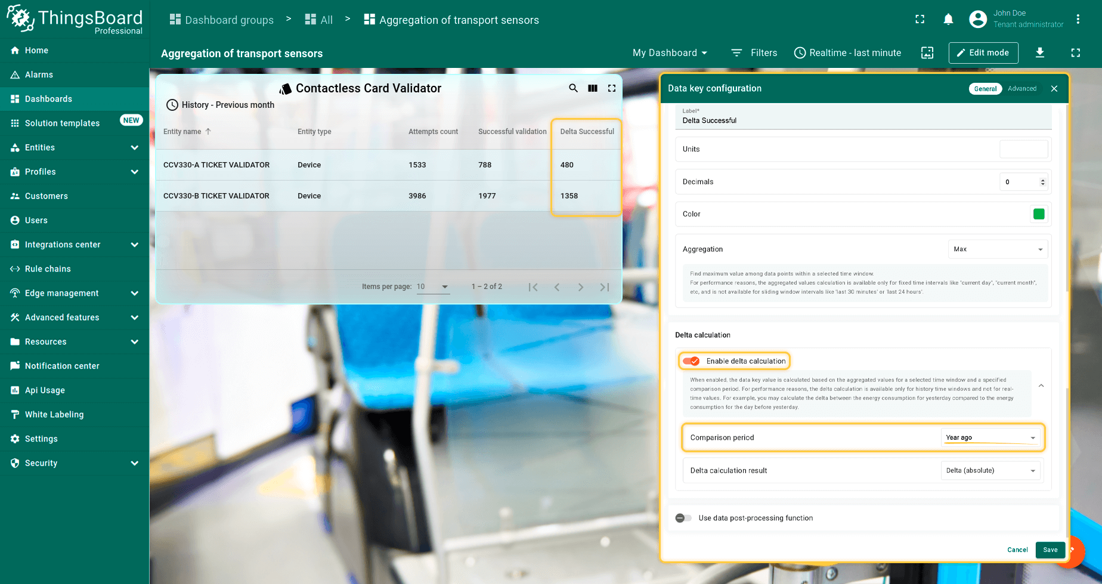Click the columns display icon
This screenshot has height=584, width=1102.
pos(593,88)
